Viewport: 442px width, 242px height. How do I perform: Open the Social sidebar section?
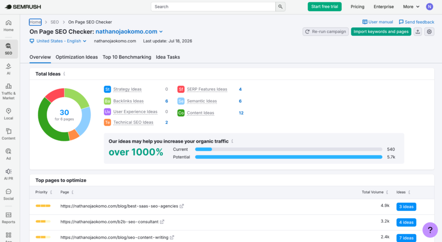[x=9, y=194]
